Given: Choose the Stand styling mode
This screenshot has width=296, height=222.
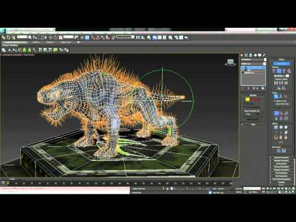Looking at the screenshot, I should [x=281, y=113].
